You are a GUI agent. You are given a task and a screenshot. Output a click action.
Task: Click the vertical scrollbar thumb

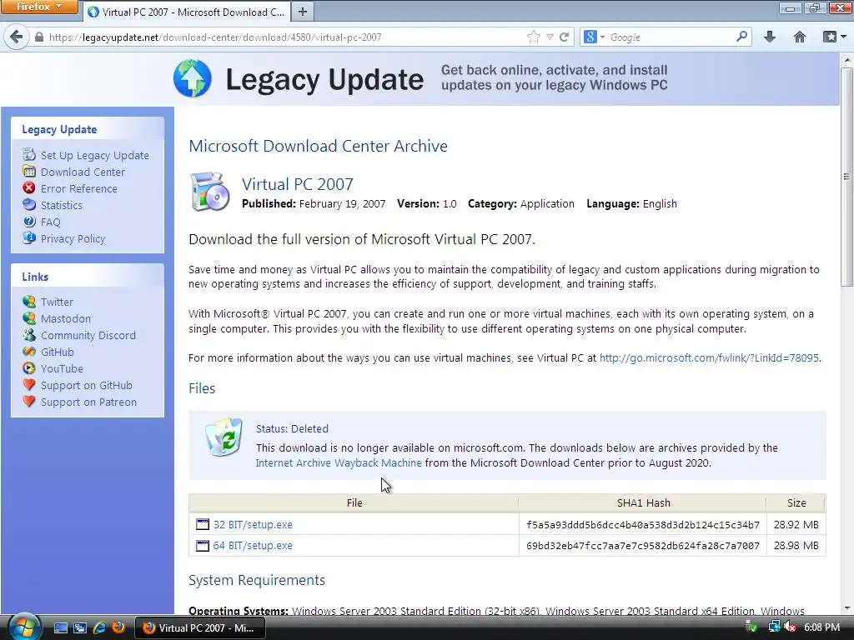[x=846, y=177]
